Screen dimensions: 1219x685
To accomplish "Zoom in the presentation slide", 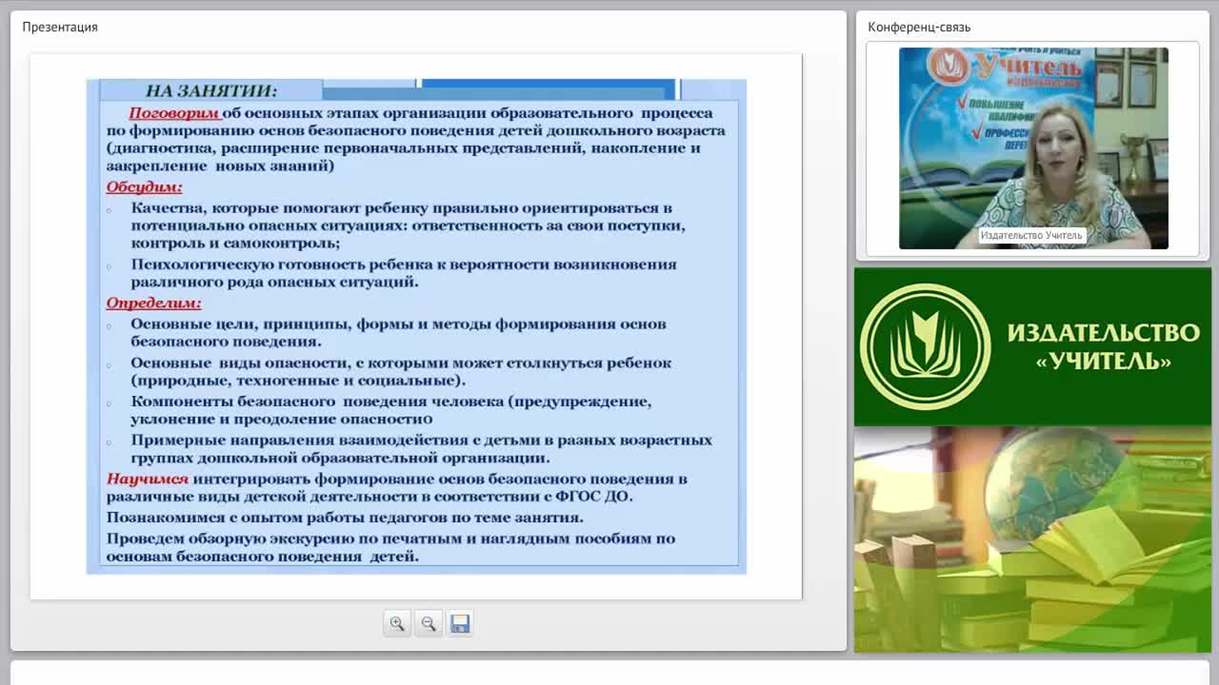I will (x=397, y=624).
